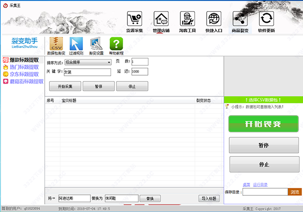
Task: Click the 导入标题 button
Action: click(x=209, y=198)
